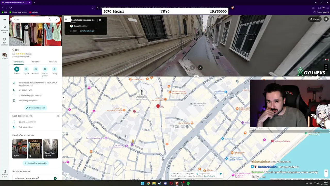Screen dimensions: 330x186
Task: Open Kick bookmark in bookmarks bar
Action: tap(4, 12)
